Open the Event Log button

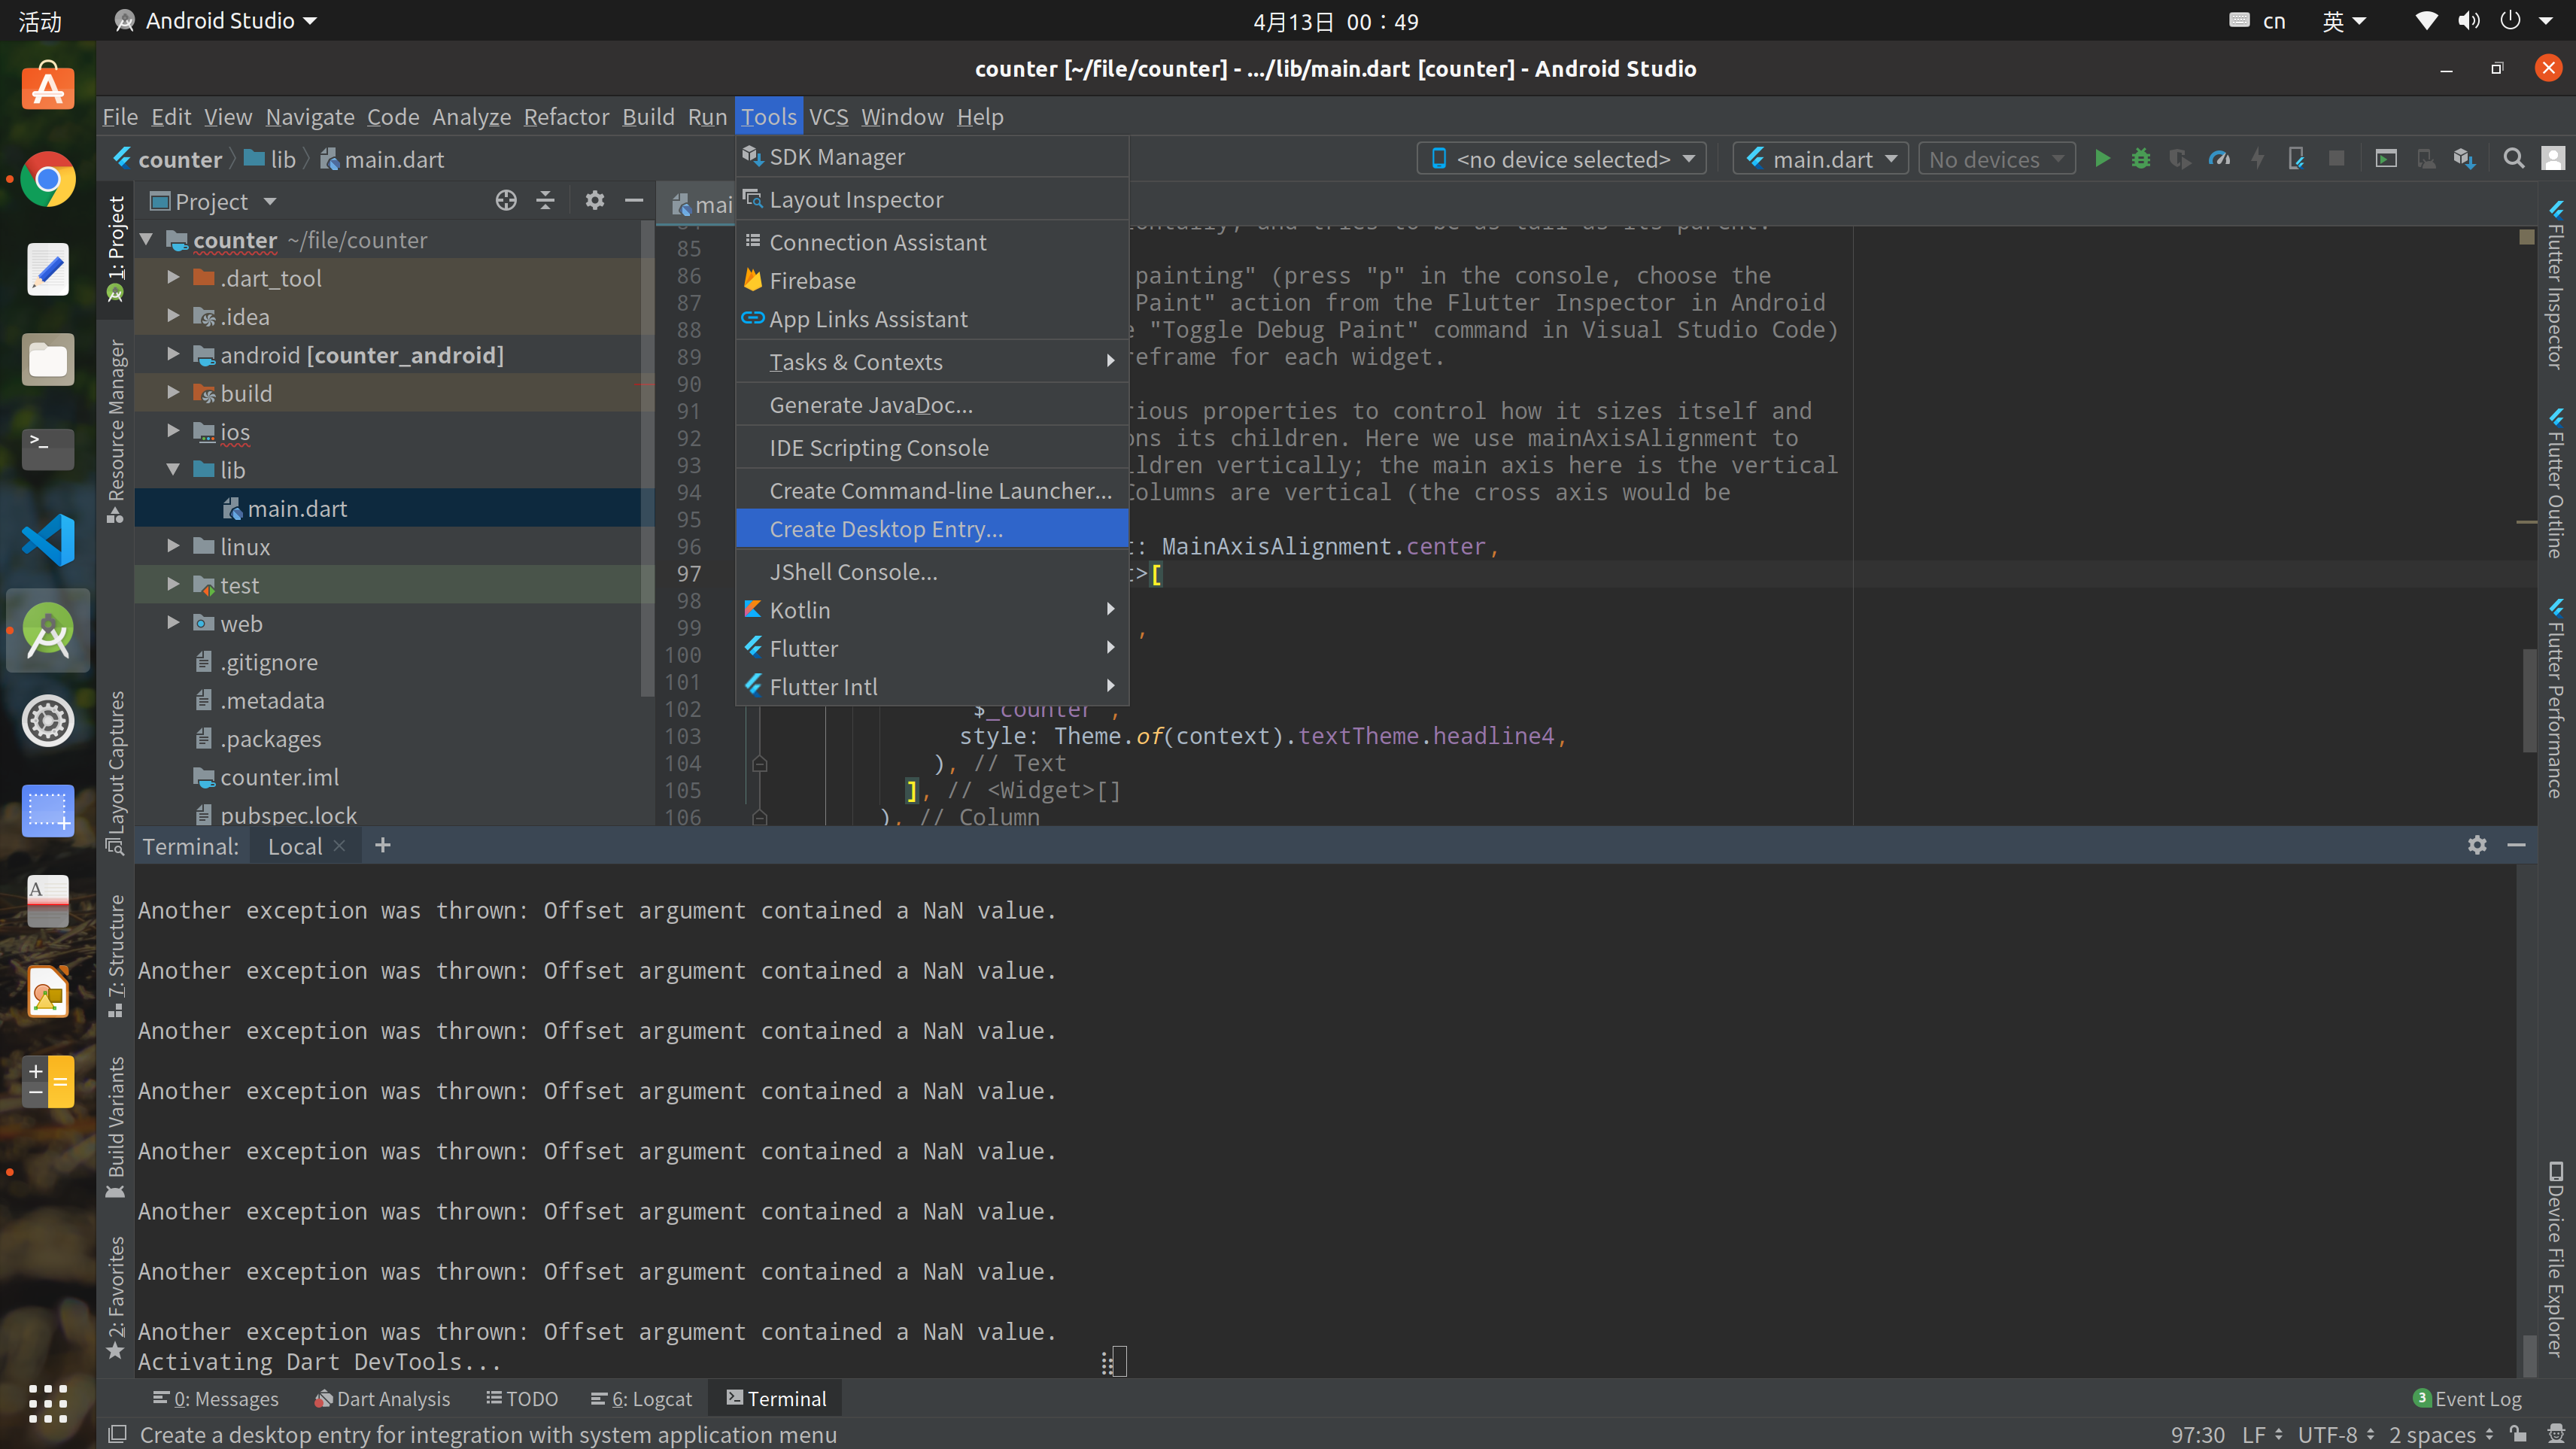[x=2467, y=1399]
